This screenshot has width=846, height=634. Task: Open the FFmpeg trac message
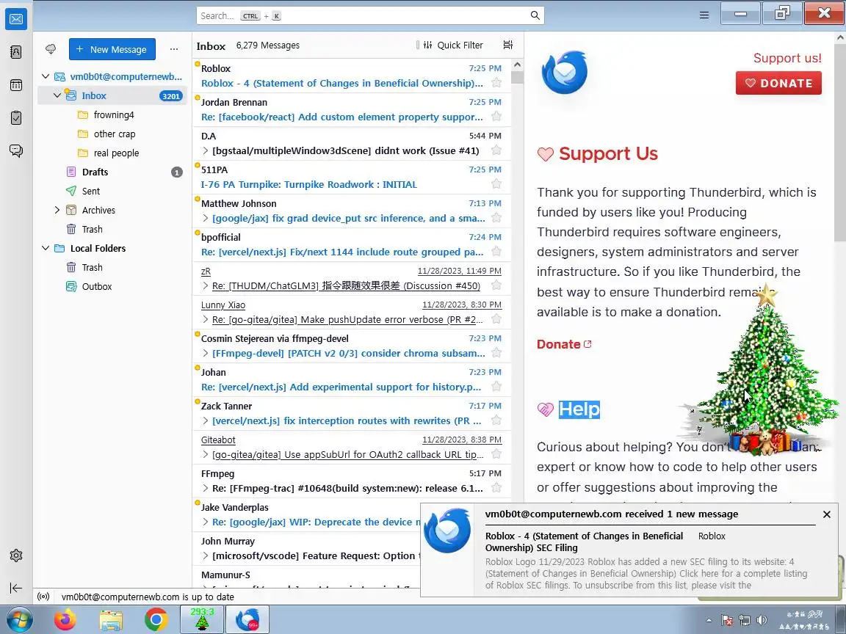pyautogui.click(x=351, y=481)
